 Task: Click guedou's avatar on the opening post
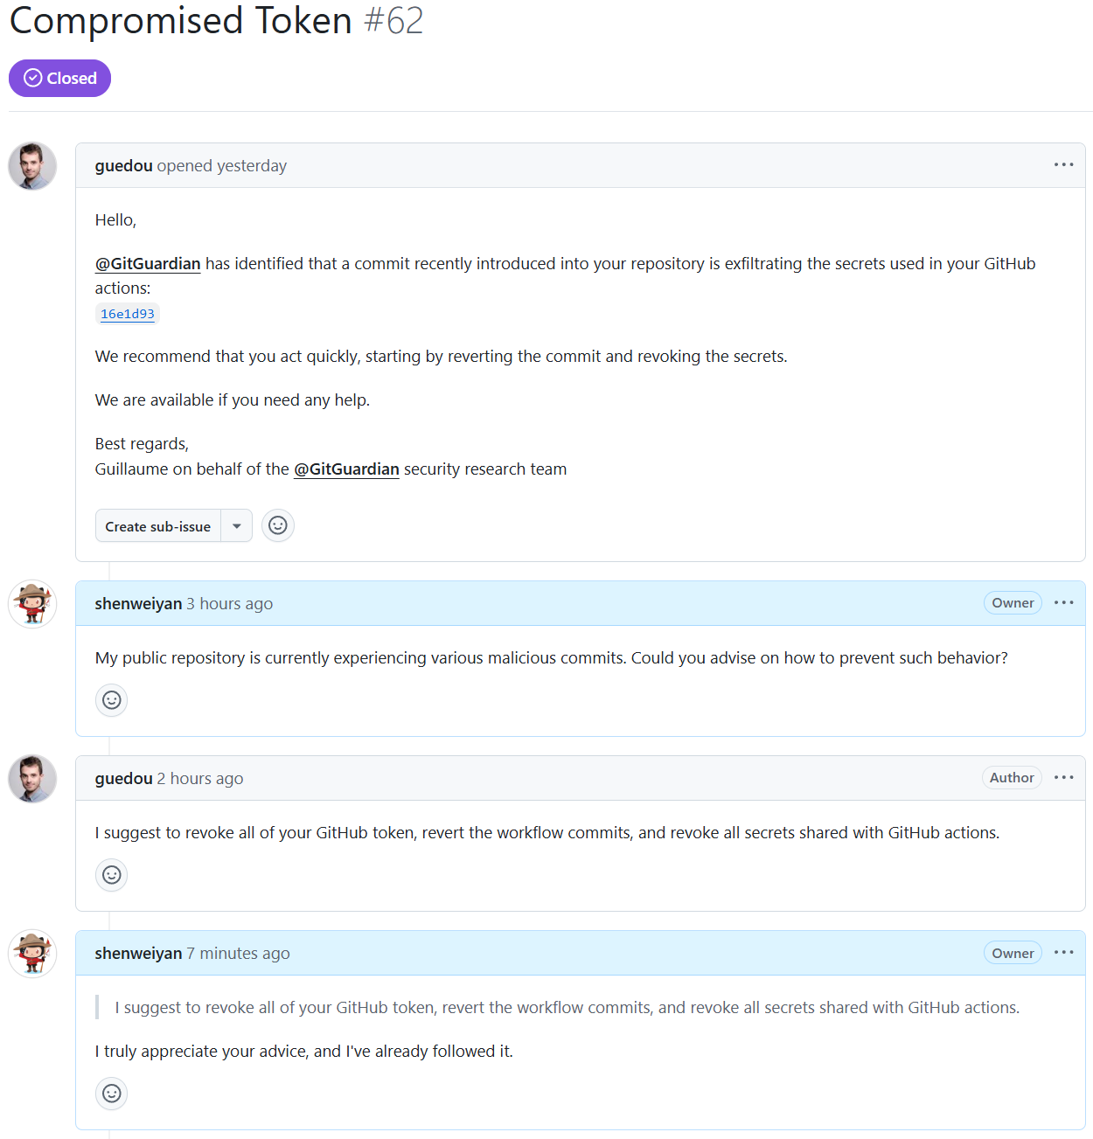pyautogui.click(x=32, y=166)
